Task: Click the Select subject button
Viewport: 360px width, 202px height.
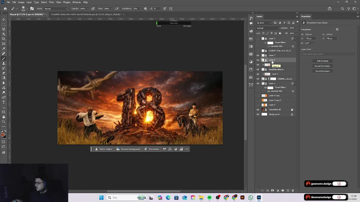Action: pyautogui.click(x=104, y=149)
